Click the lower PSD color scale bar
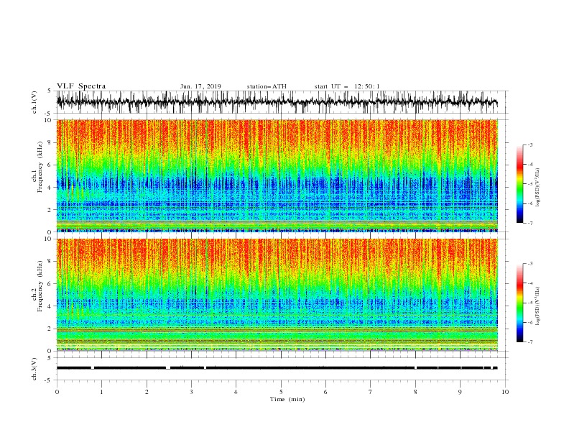Screen dimensions: 569x440 [519, 303]
